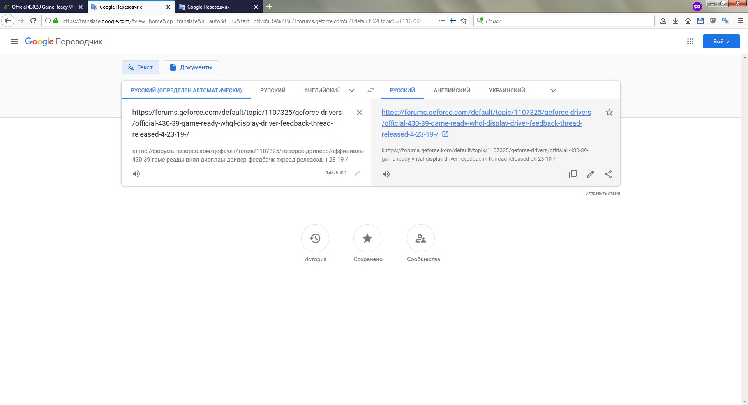Open the Сообщества (Community) panel

pos(421,238)
